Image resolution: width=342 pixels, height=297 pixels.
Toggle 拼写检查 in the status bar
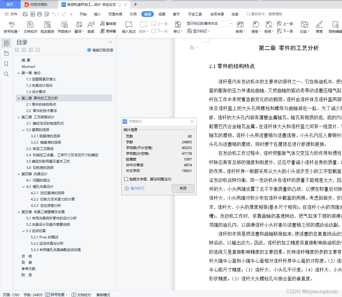coord(55,295)
